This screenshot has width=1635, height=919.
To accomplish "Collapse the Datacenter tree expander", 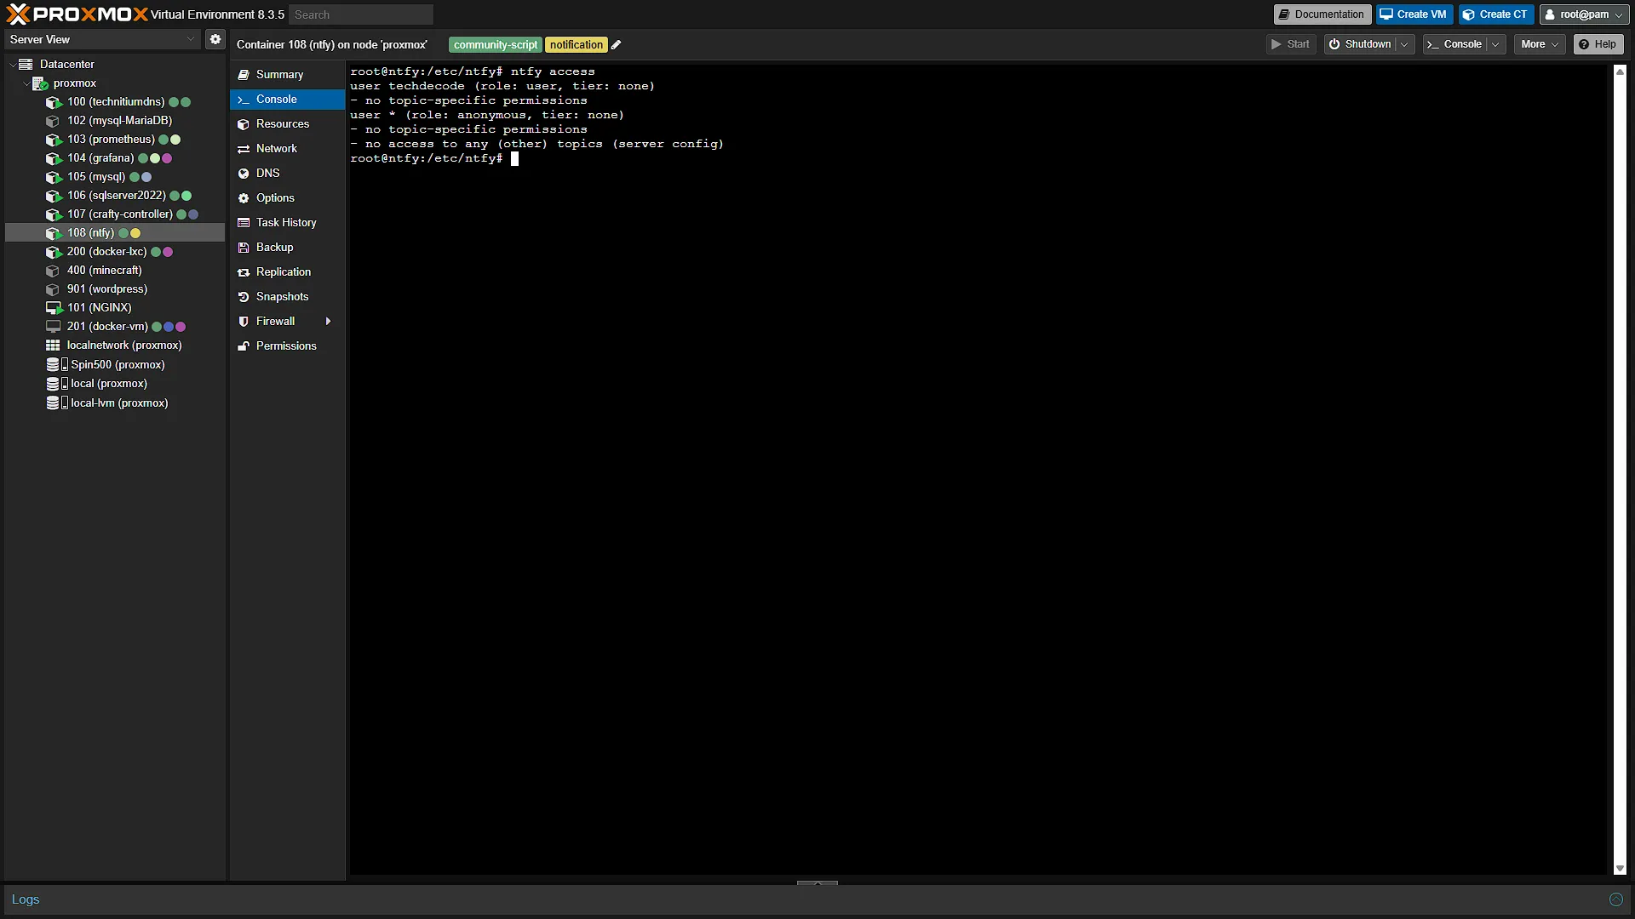I will pyautogui.click(x=12, y=65).
